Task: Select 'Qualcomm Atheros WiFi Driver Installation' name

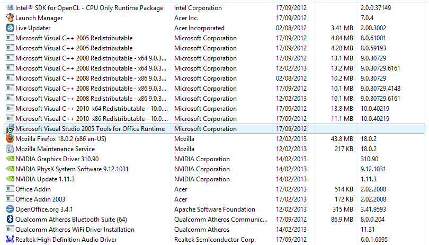Action: [x=75, y=230]
